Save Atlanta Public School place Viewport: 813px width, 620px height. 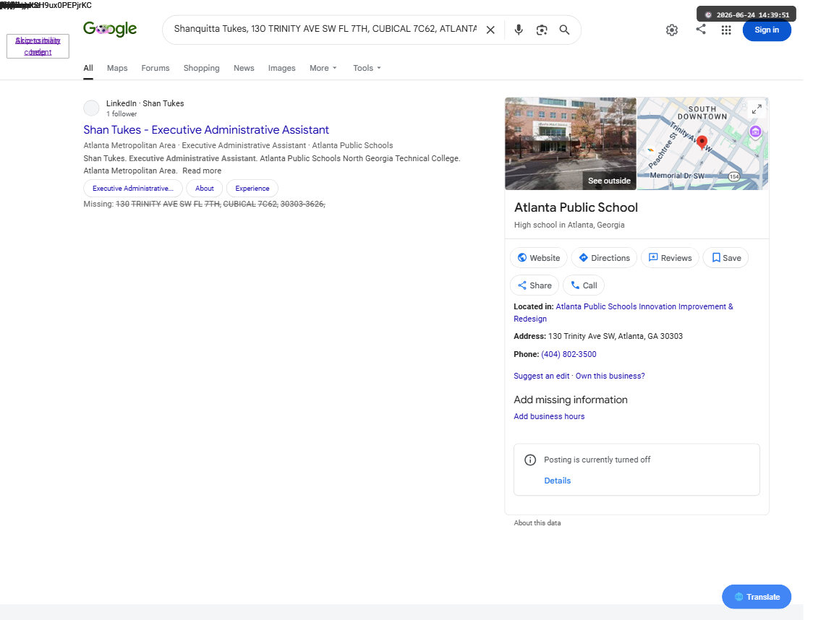pos(725,257)
